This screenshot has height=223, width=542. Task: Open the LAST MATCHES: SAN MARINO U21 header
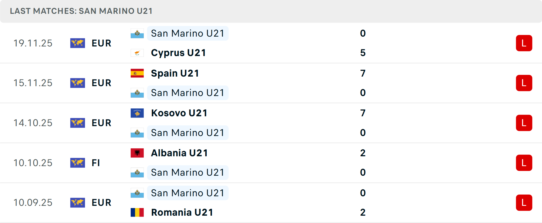(x=81, y=11)
